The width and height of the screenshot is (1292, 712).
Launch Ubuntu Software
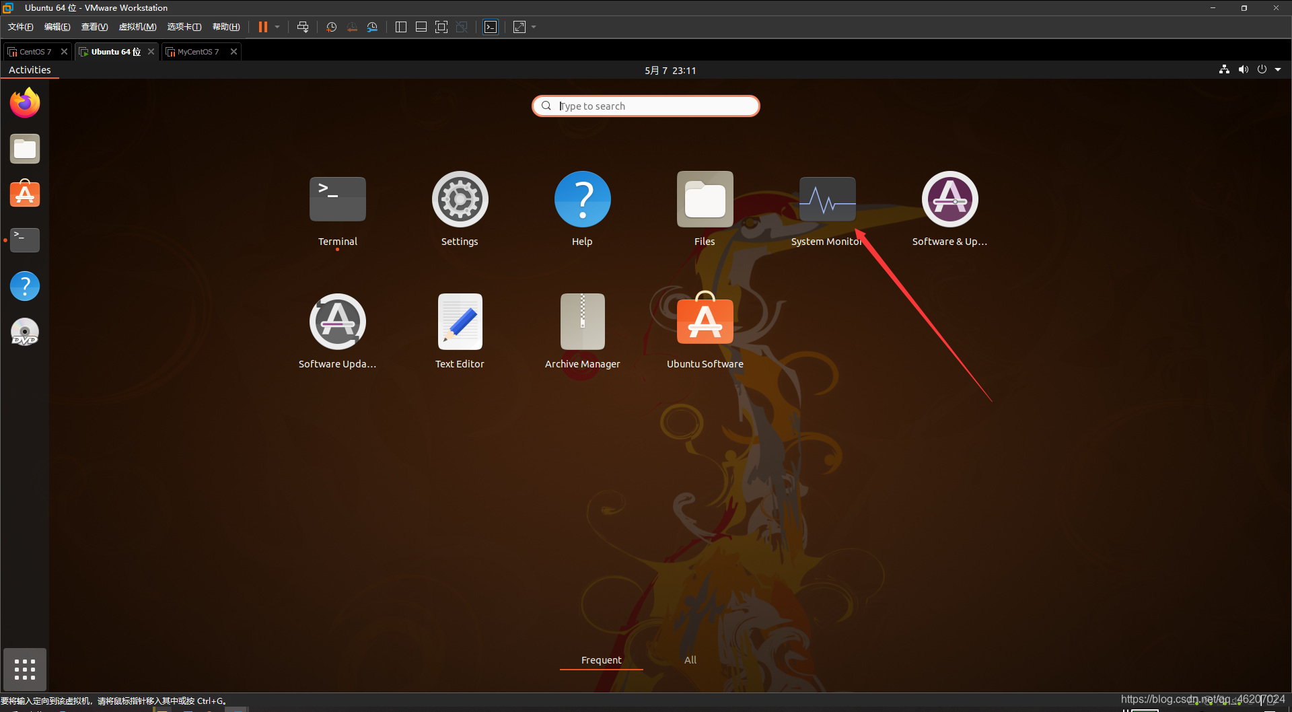(705, 321)
